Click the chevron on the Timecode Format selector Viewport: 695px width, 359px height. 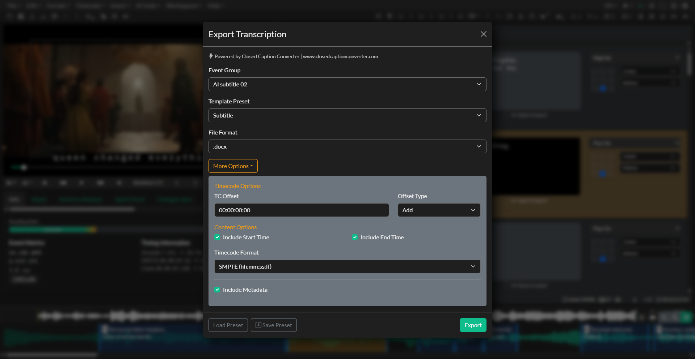coord(473,266)
